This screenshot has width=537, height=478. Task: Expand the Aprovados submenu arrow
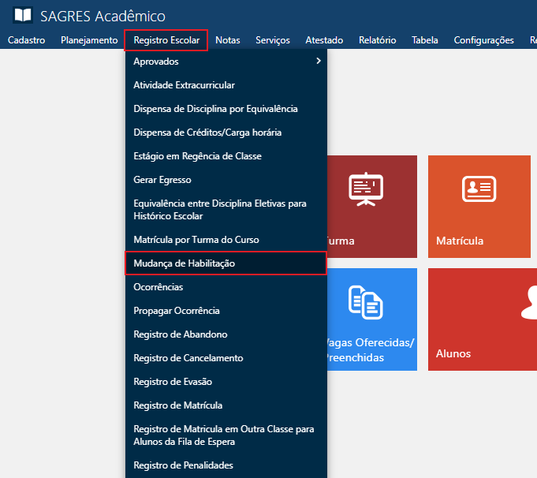click(x=318, y=62)
